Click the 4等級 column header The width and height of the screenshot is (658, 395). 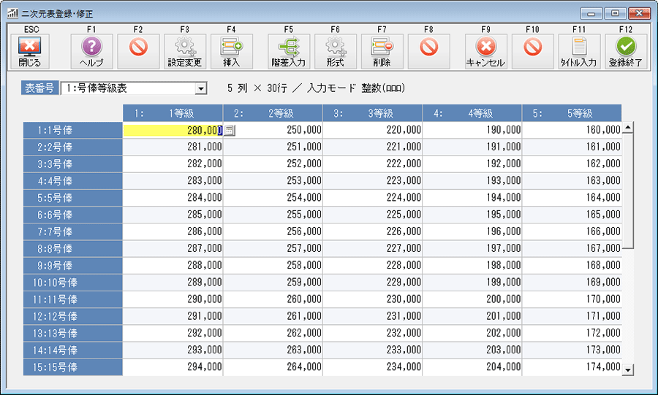click(x=472, y=113)
